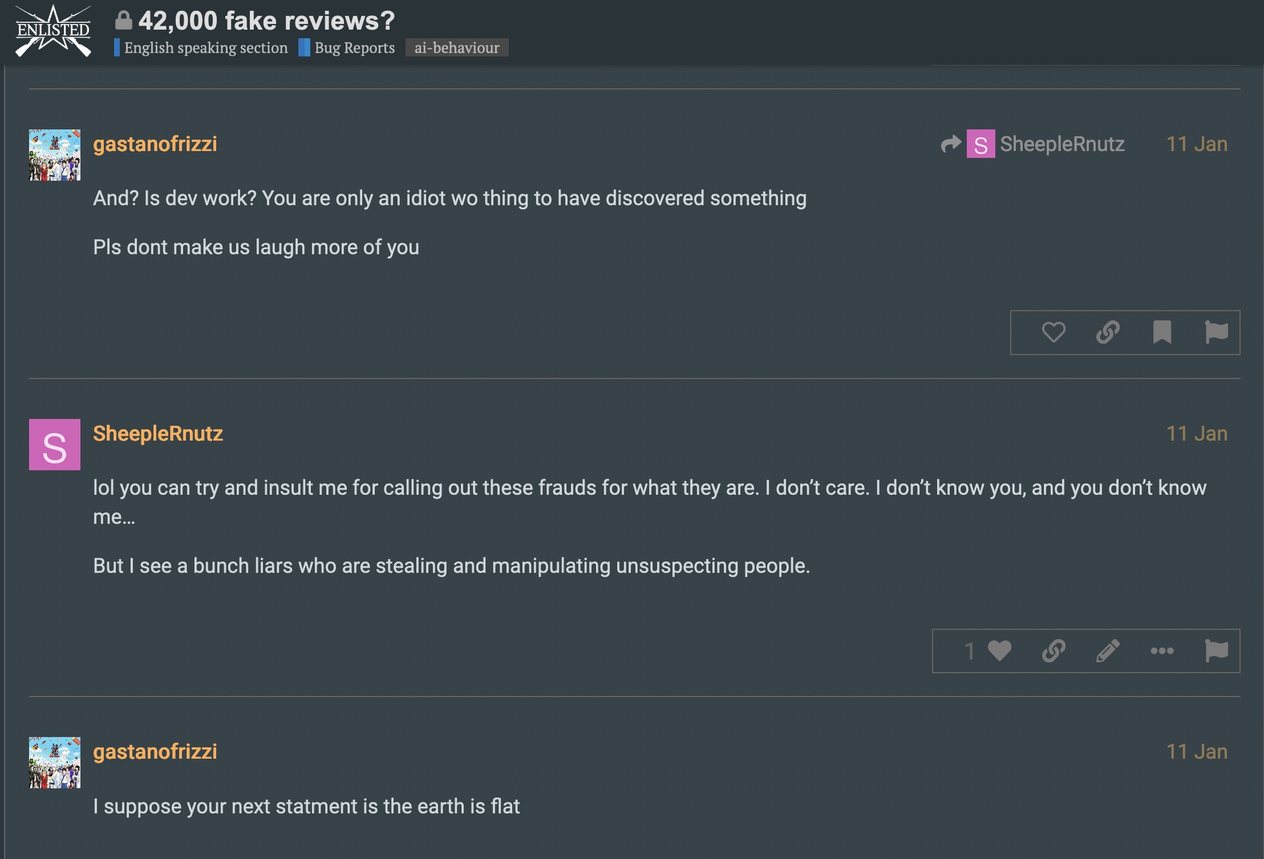1264x859 pixels.
Task: Copy link to gastanofrizzi's first post
Action: coord(1108,332)
